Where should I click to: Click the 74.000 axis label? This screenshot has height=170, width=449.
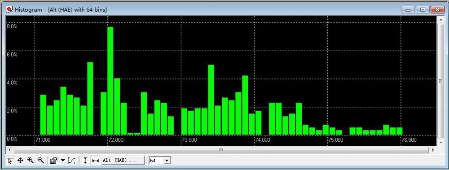click(262, 140)
